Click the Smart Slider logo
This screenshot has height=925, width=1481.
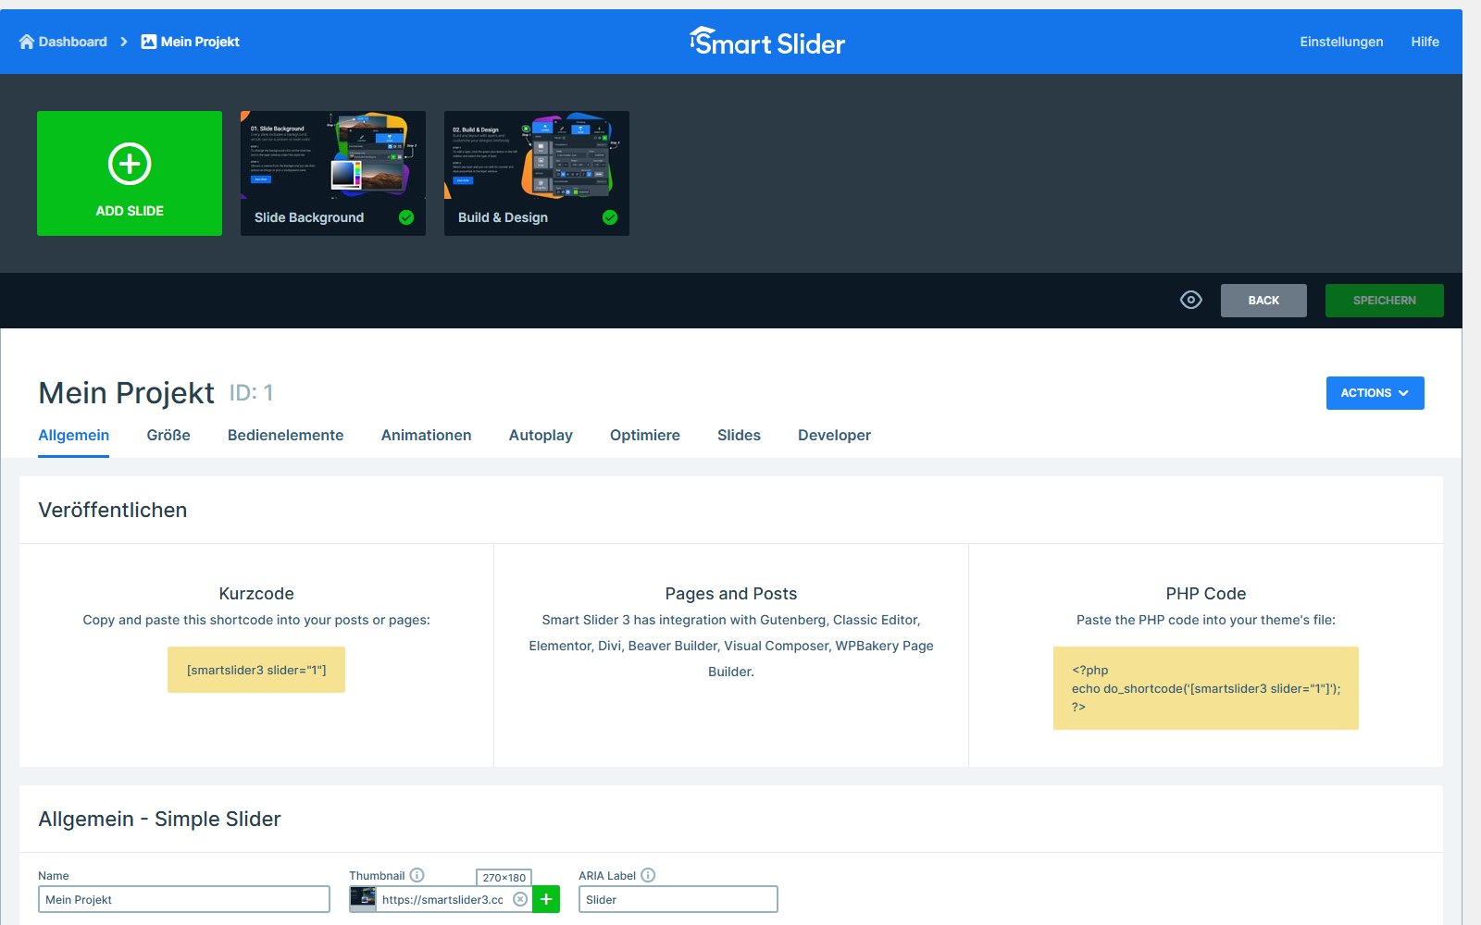point(766,42)
